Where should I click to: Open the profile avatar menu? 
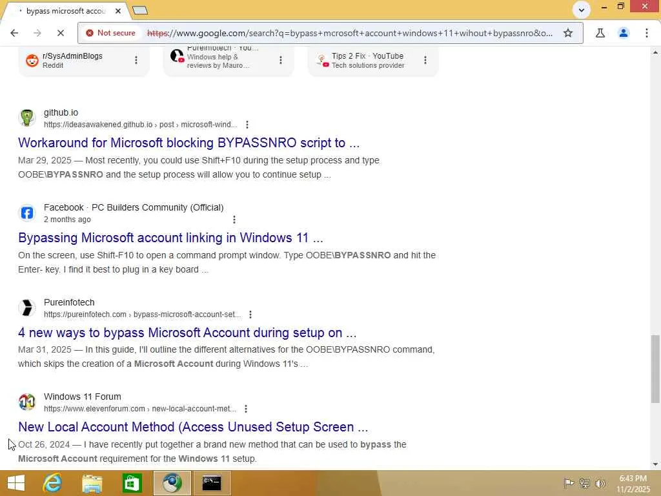tap(624, 33)
